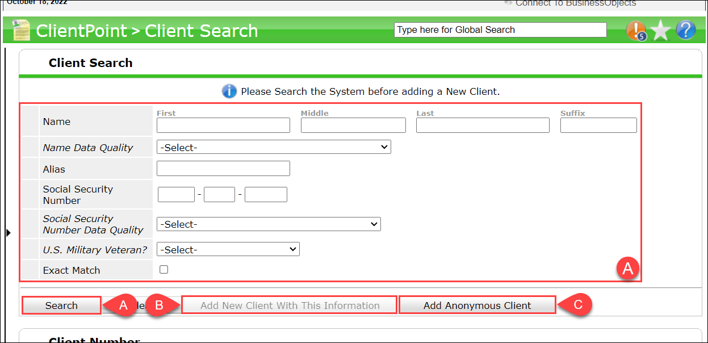708x343 pixels.
Task: Click the Suffix field
Action: (x=598, y=126)
